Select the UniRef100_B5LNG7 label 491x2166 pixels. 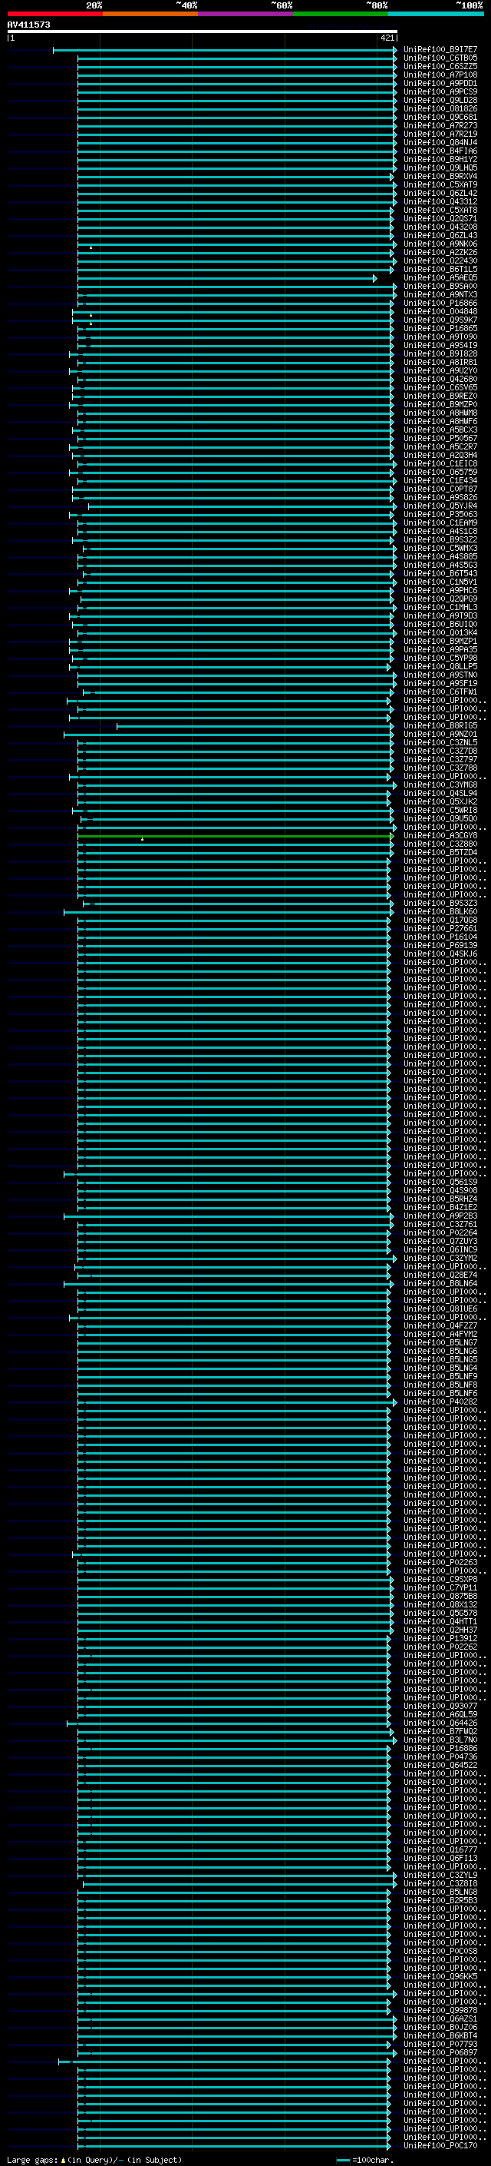440,1343
